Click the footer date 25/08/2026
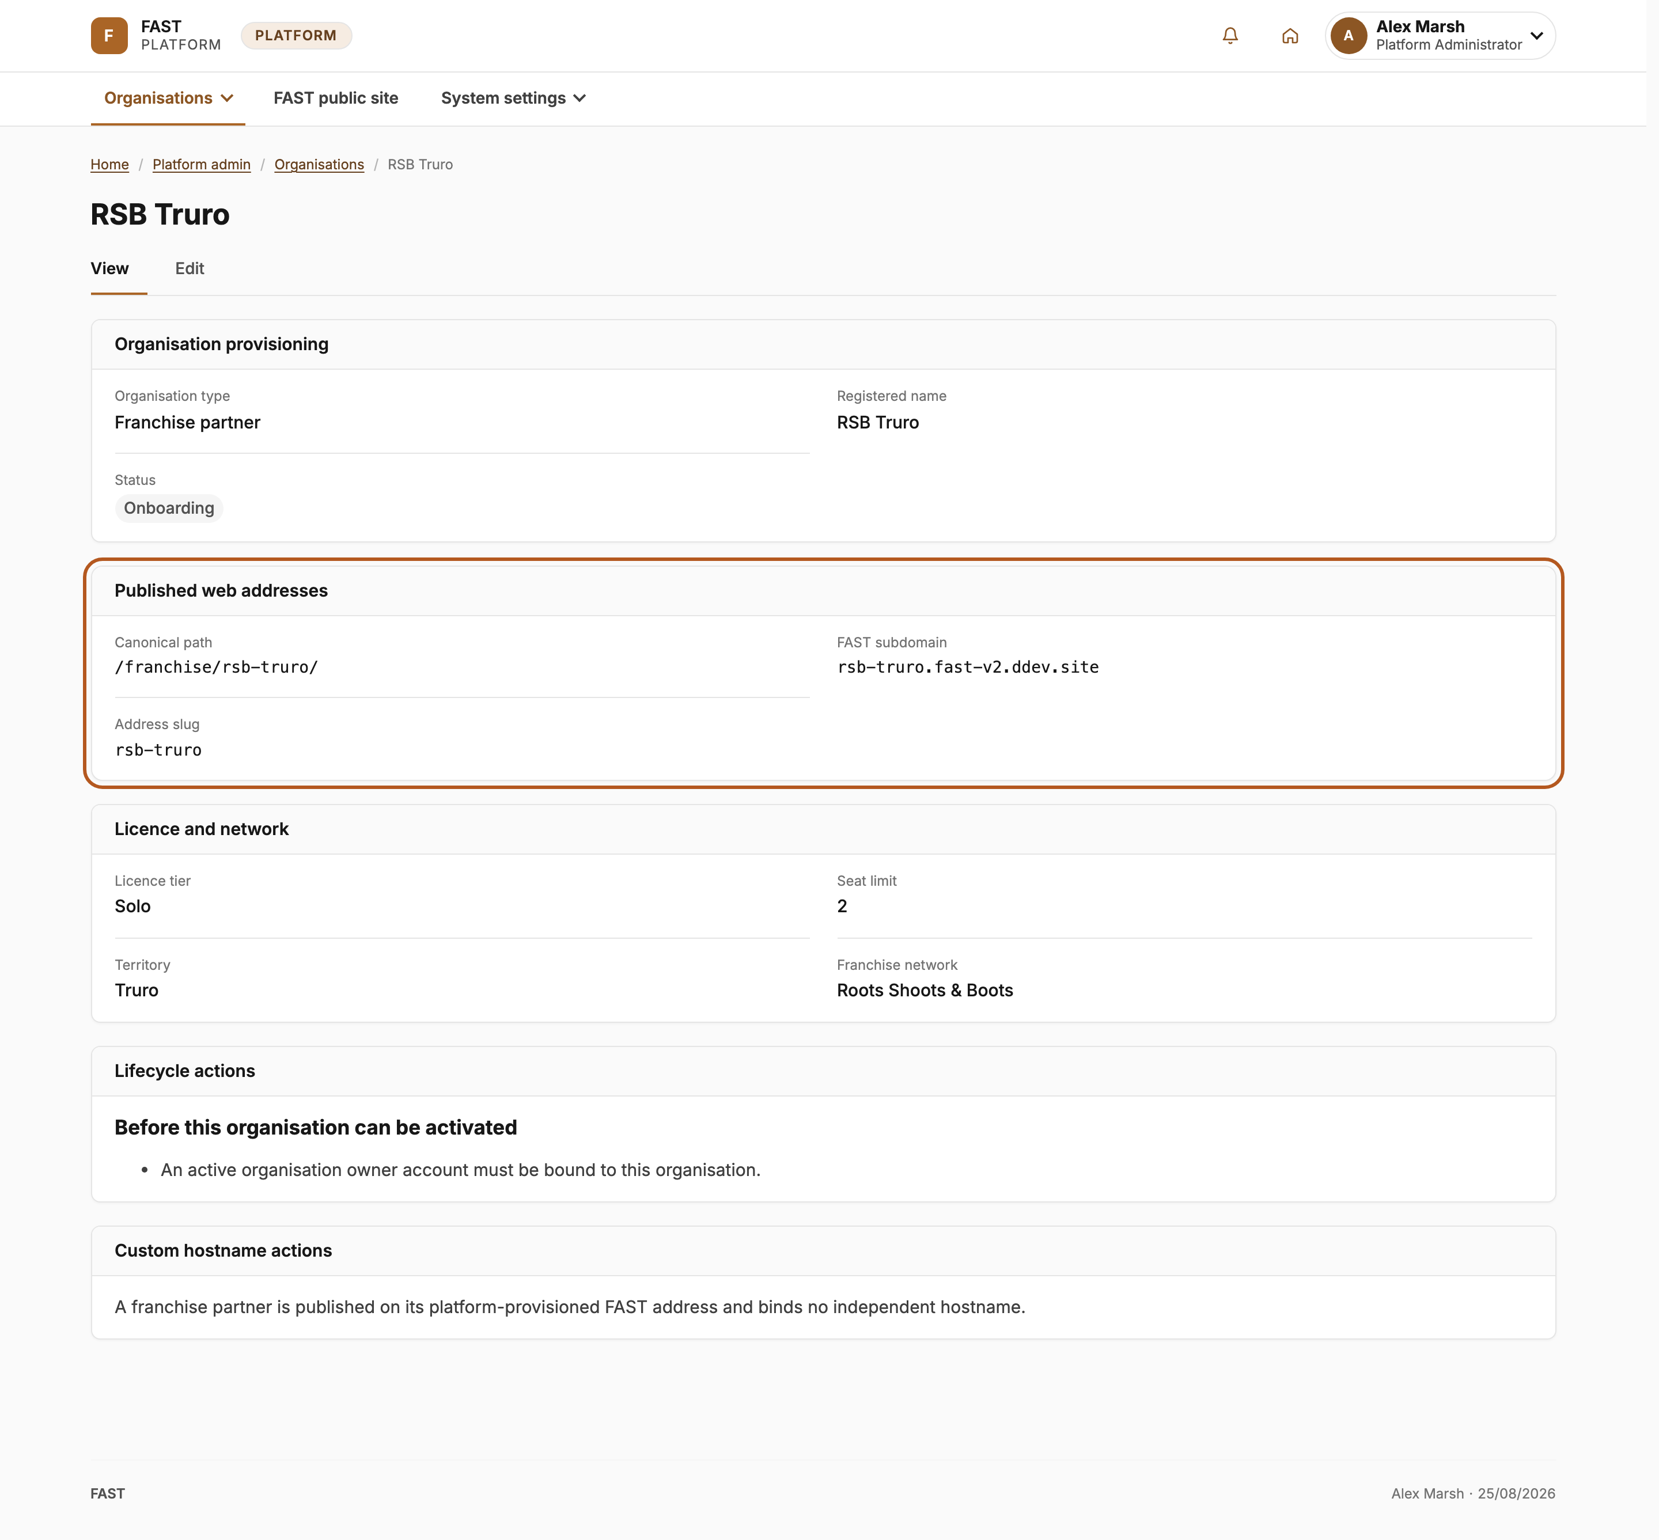This screenshot has width=1659, height=1540. (x=1517, y=1494)
